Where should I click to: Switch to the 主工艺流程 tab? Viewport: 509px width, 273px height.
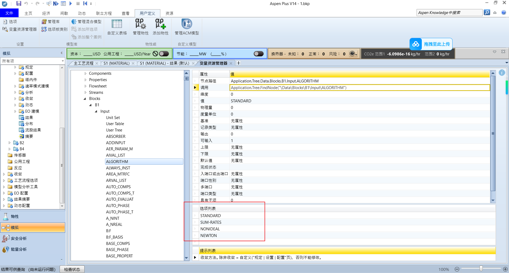coord(84,63)
